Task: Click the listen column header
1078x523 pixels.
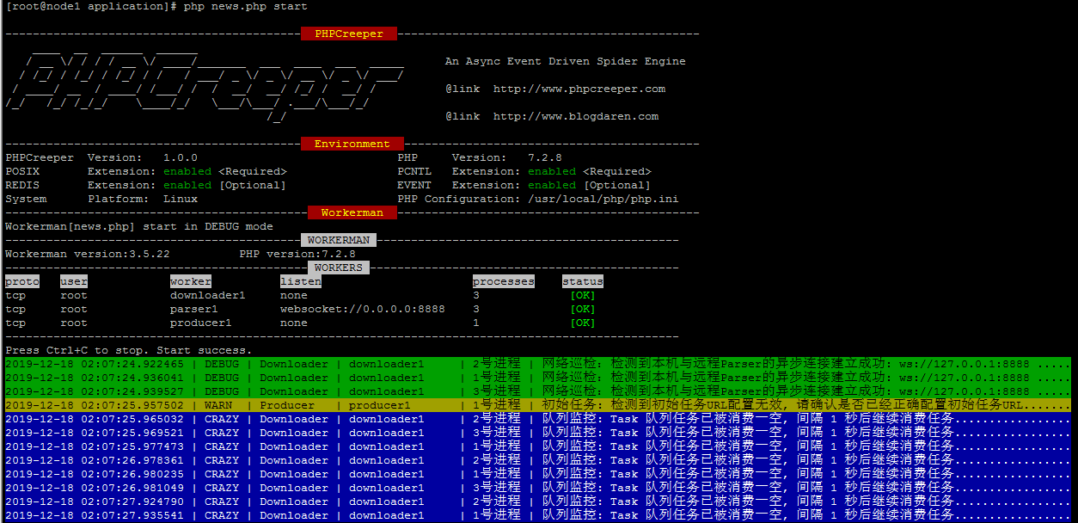Action: click(301, 281)
